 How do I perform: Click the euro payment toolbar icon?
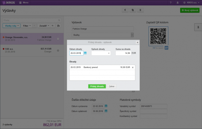pyautogui.click(x=125, y=10)
